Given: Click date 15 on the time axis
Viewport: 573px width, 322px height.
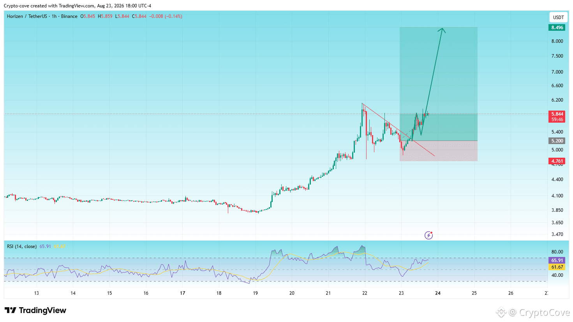Looking at the screenshot, I should tap(109, 293).
